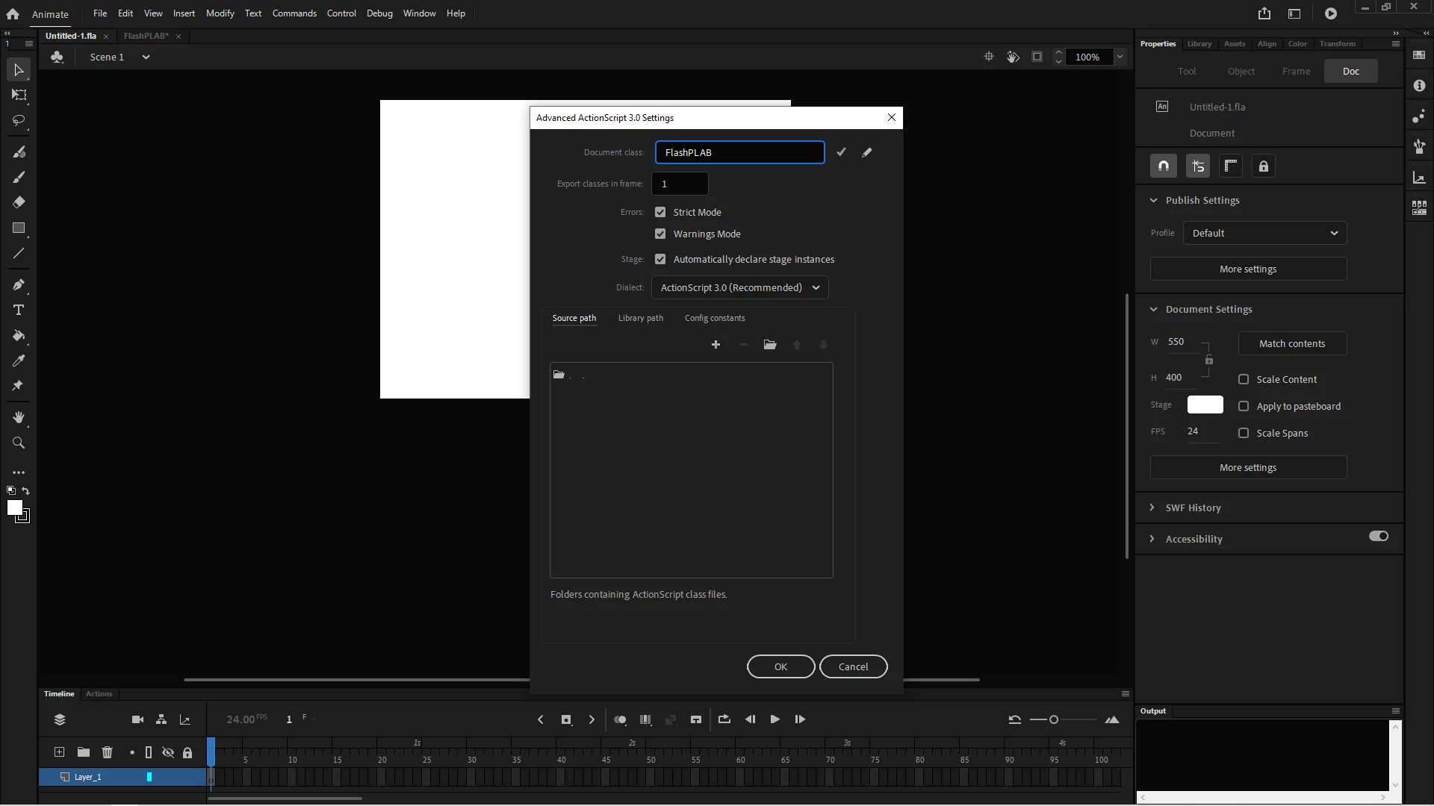Click the browse to path folder icon
Viewport: 1434px width, 806px height.
point(770,345)
